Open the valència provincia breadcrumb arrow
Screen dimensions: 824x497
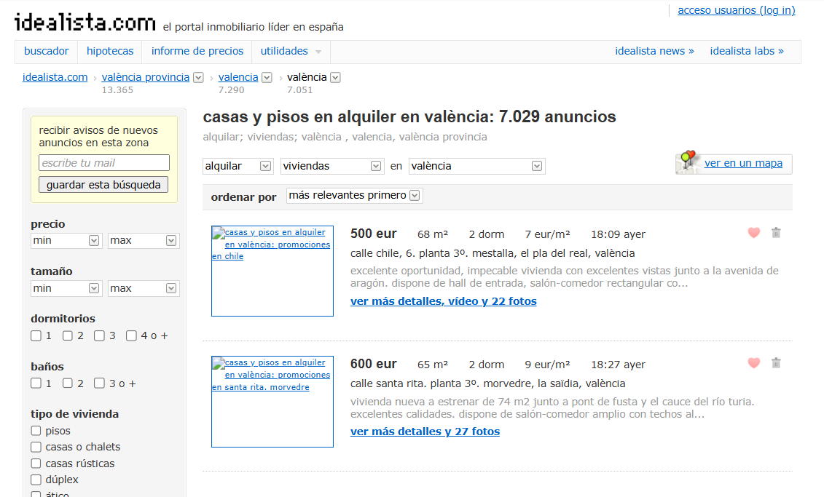click(x=198, y=78)
